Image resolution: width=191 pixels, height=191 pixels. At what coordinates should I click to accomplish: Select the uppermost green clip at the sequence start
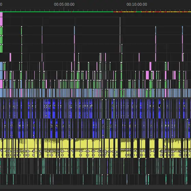[x=1, y=30]
